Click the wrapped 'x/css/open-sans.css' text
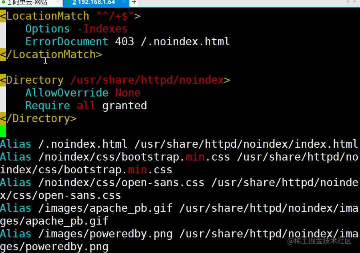This screenshot has width=360, height=253. tap(60, 196)
